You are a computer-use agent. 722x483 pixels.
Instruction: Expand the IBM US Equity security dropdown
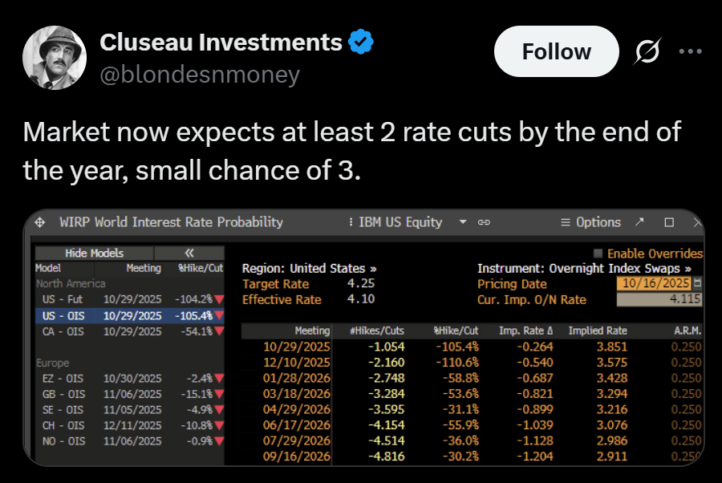pos(462,222)
